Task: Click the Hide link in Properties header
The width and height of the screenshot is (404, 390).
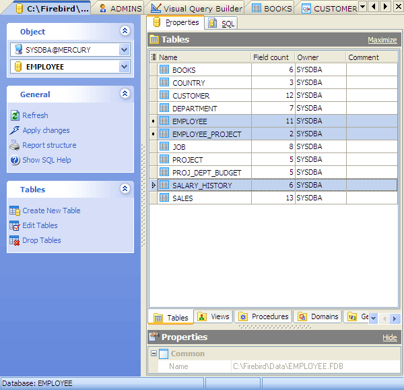Action: (x=390, y=337)
